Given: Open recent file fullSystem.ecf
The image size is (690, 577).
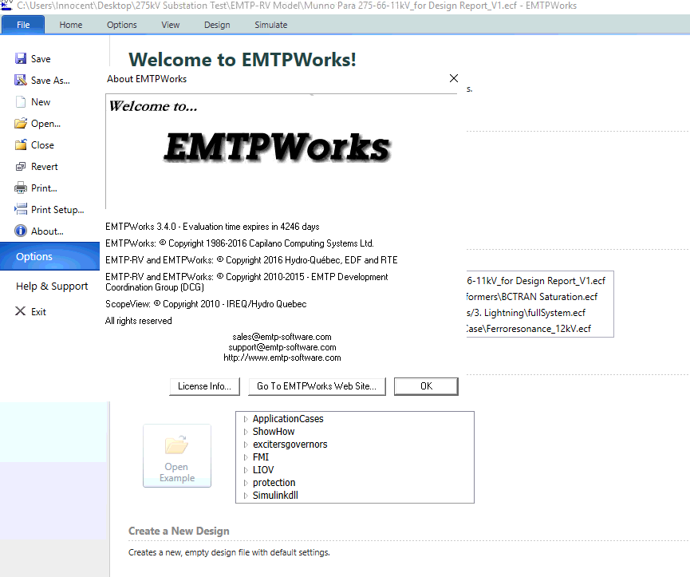Looking at the screenshot, I should [x=526, y=313].
